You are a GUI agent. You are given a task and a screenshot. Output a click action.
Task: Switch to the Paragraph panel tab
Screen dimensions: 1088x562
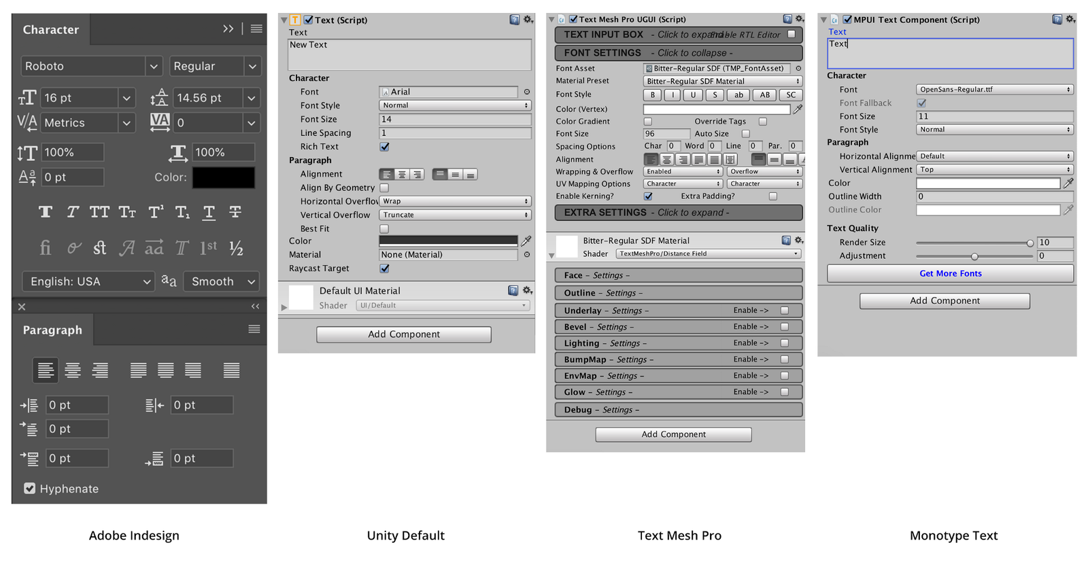click(x=52, y=330)
